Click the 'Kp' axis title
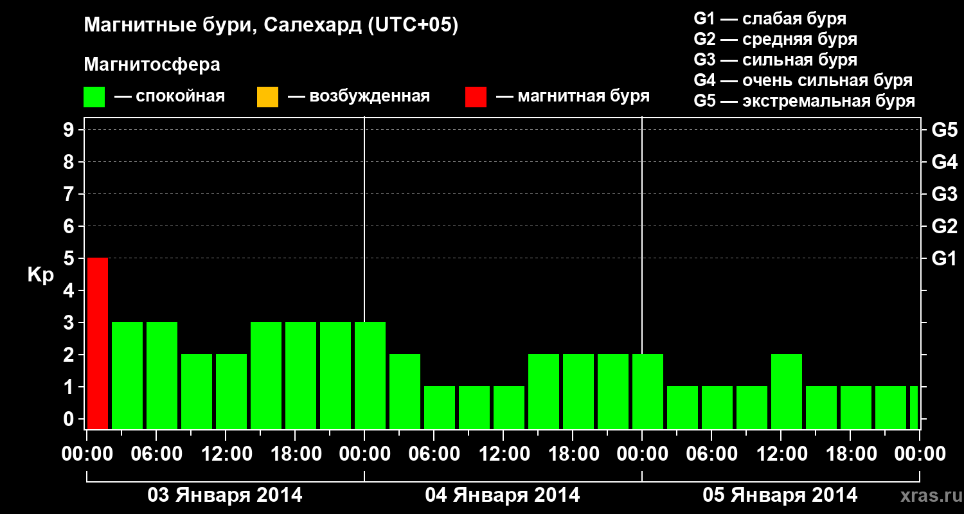964x514 pixels. (x=40, y=275)
